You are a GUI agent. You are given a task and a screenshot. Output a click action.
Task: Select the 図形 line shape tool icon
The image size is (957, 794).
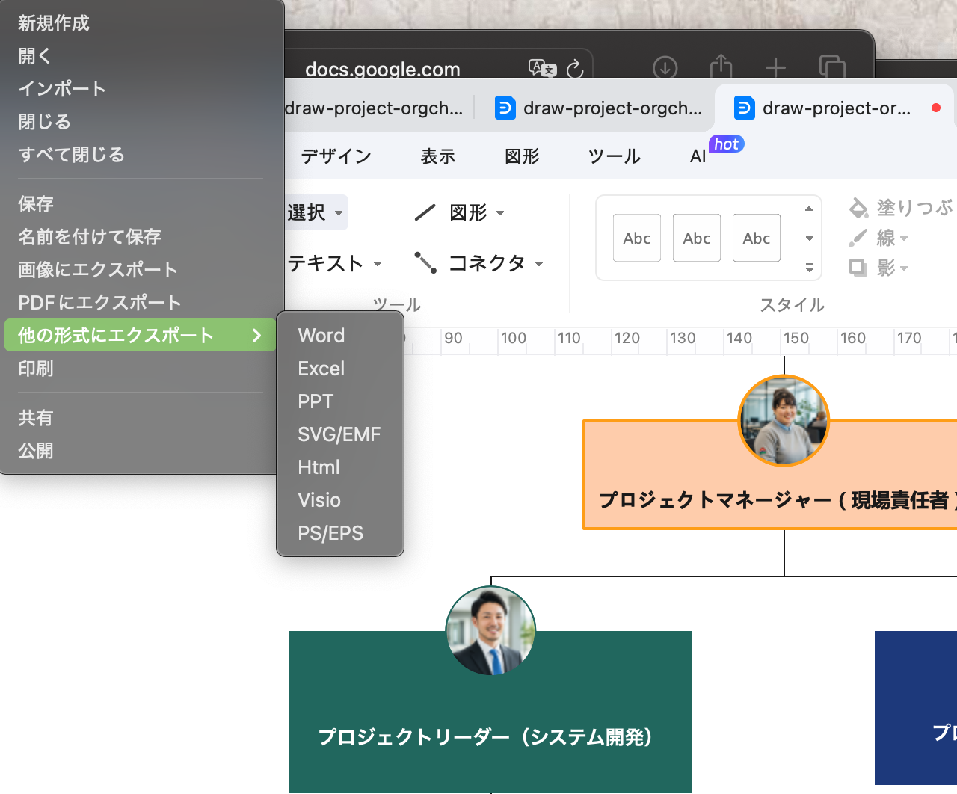click(425, 213)
